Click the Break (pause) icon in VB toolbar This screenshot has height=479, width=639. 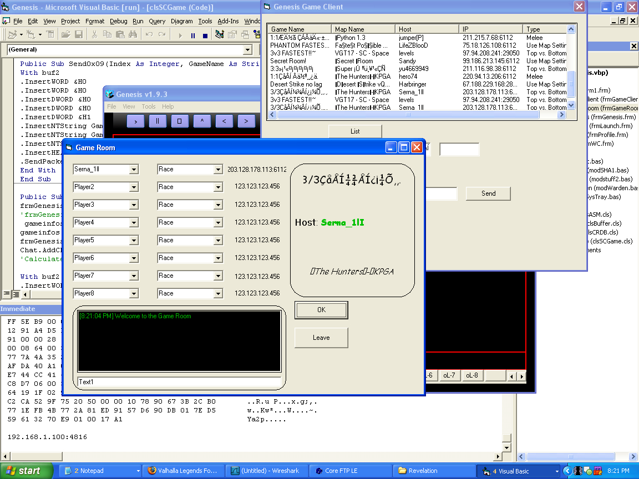pos(192,35)
